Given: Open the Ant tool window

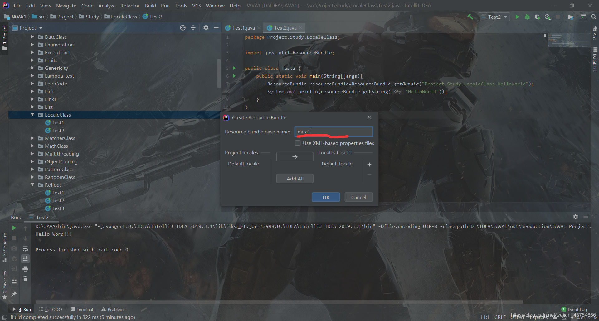Looking at the screenshot, I should (595, 33).
